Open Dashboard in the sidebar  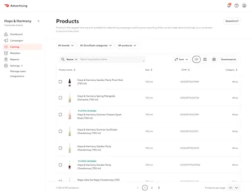click(16, 34)
